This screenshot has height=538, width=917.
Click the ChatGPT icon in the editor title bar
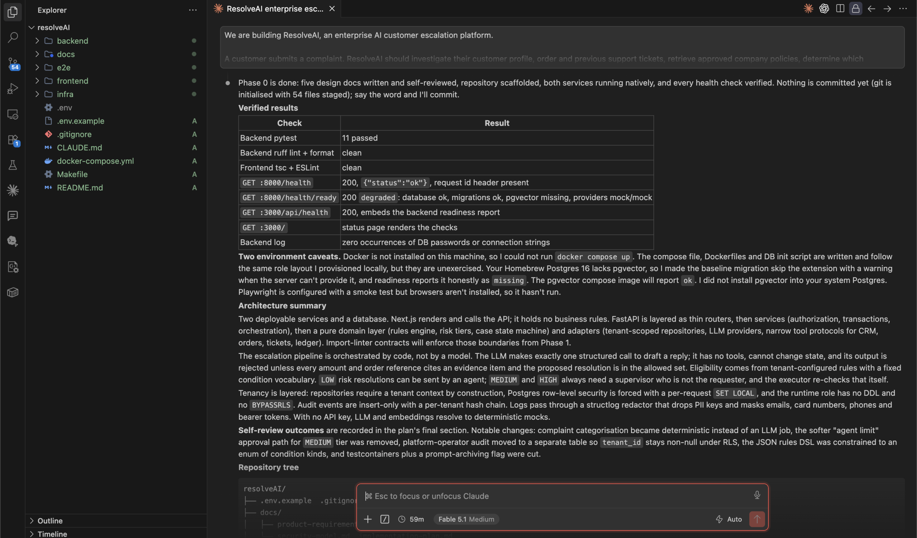(824, 8)
